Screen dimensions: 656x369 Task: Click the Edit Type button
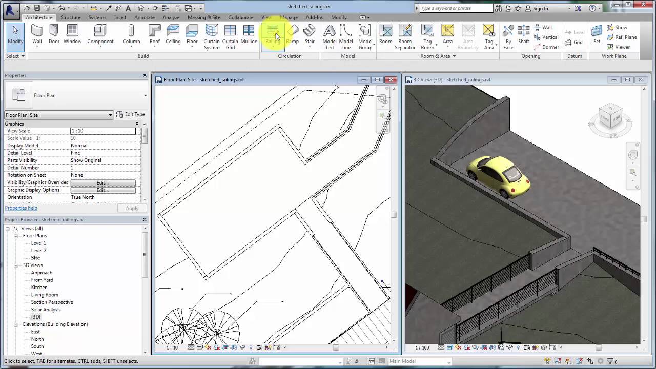(131, 115)
